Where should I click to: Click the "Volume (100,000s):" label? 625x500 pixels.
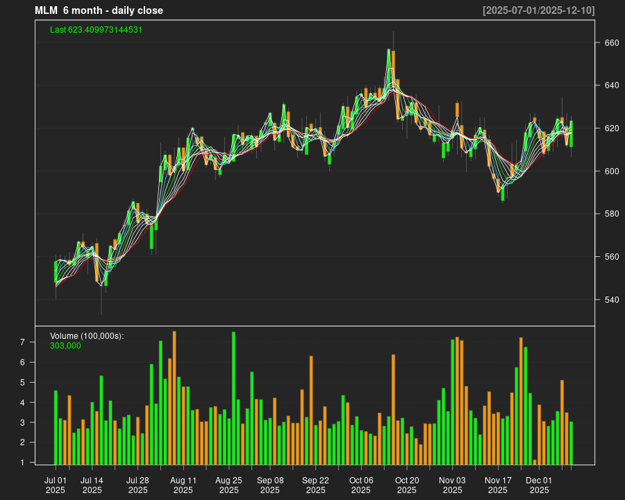pyautogui.click(x=87, y=336)
